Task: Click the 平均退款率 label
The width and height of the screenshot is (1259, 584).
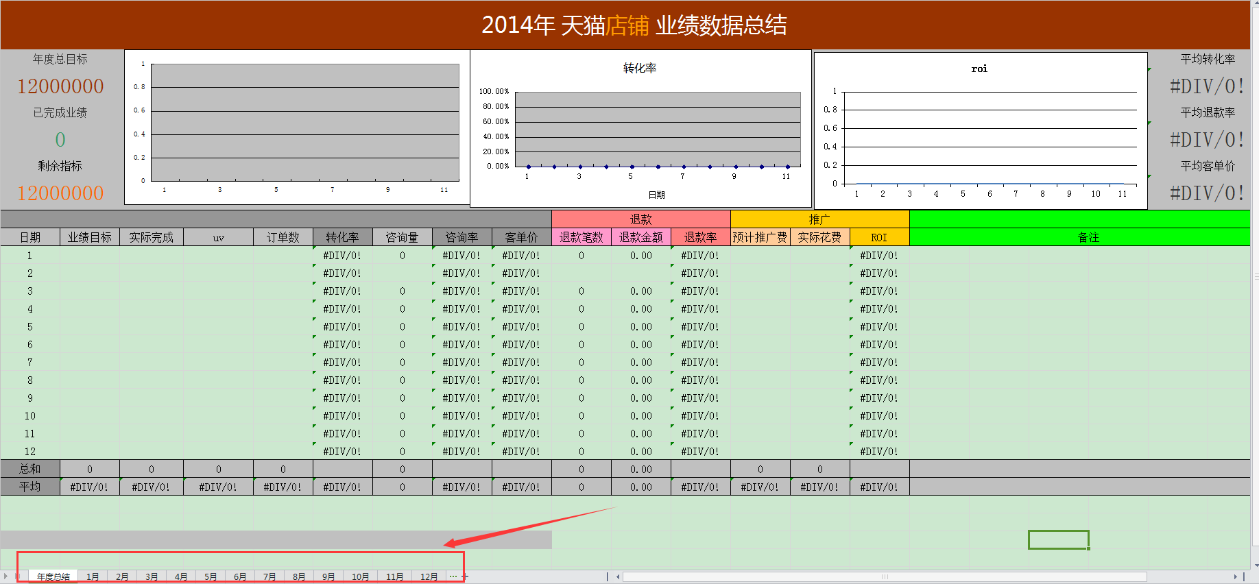Action: click(x=1208, y=112)
